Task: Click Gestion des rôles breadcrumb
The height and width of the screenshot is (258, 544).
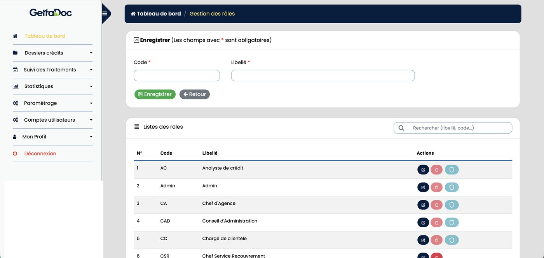Action: 212,14
